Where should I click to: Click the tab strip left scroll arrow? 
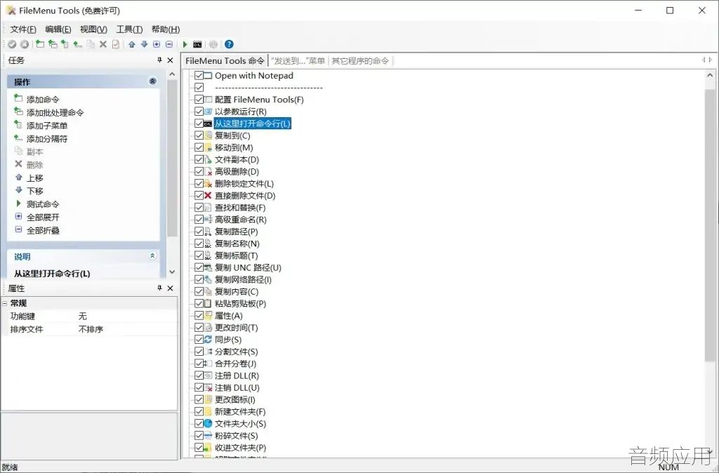coord(704,60)
